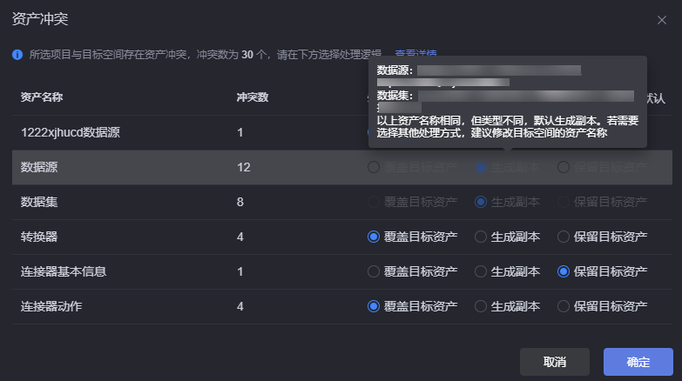This screenshot has height=381, width=682.
Task: Confirm with the 确定 button
Action: [x=638, y=362]
